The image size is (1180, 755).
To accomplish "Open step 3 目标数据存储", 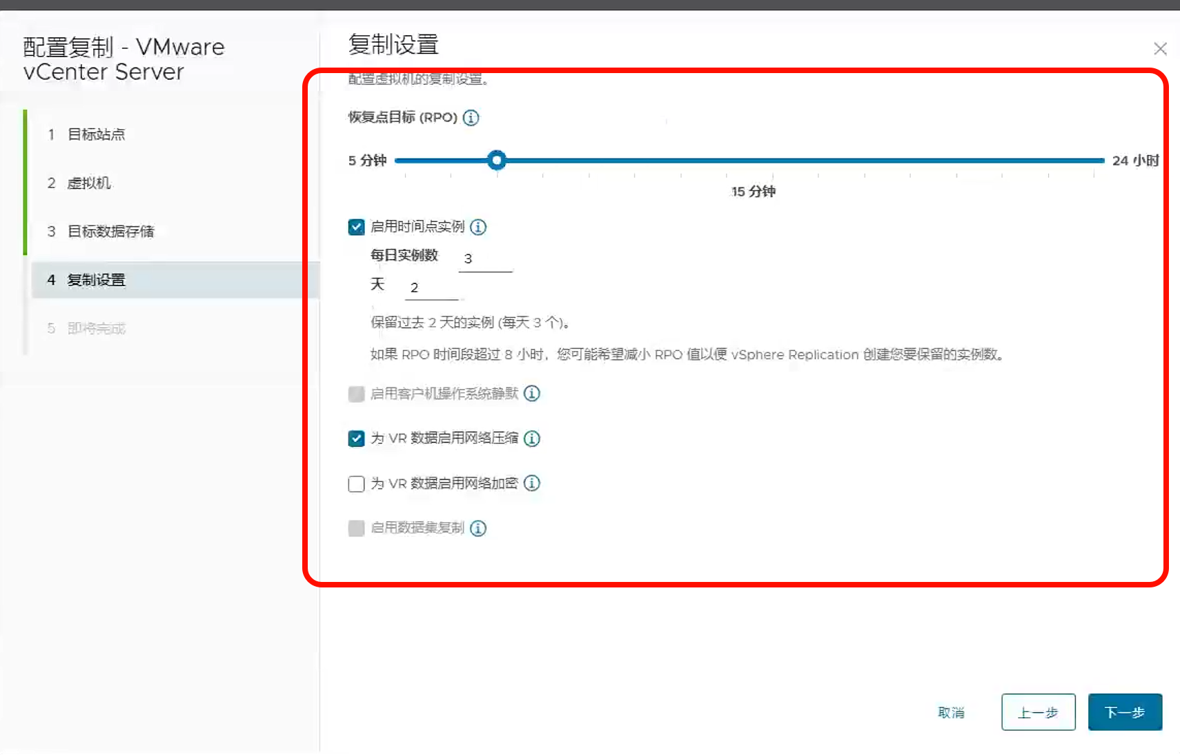I will pos(110,232).
